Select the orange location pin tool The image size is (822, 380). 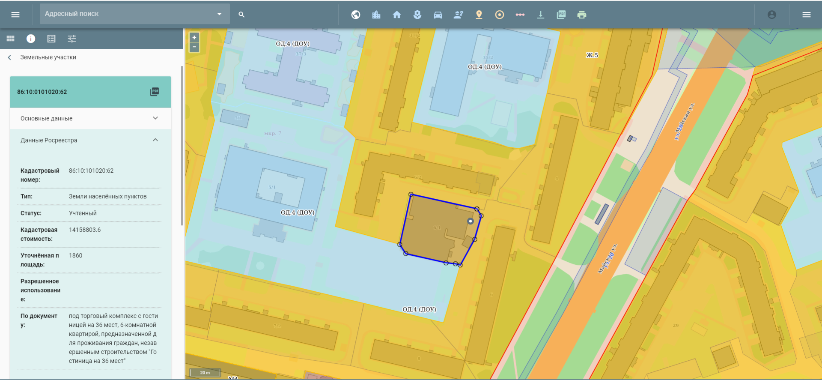(x=479, y=15)
